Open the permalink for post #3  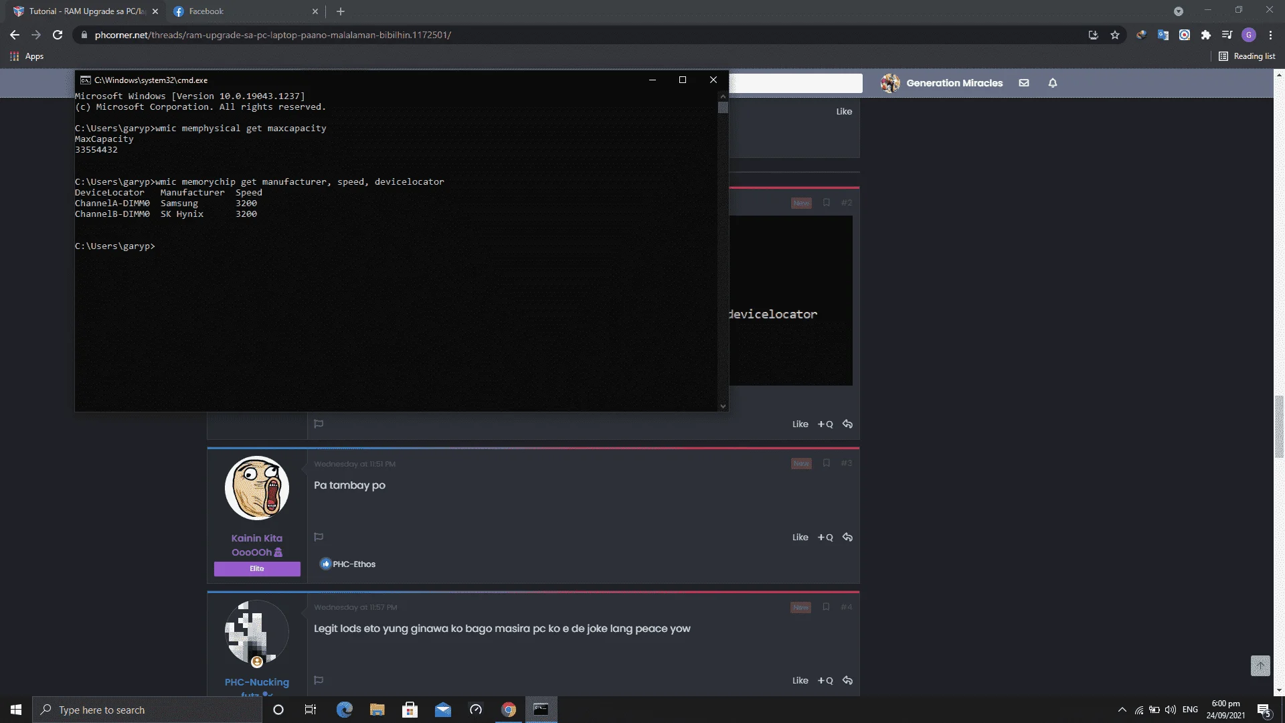(847, 463)
